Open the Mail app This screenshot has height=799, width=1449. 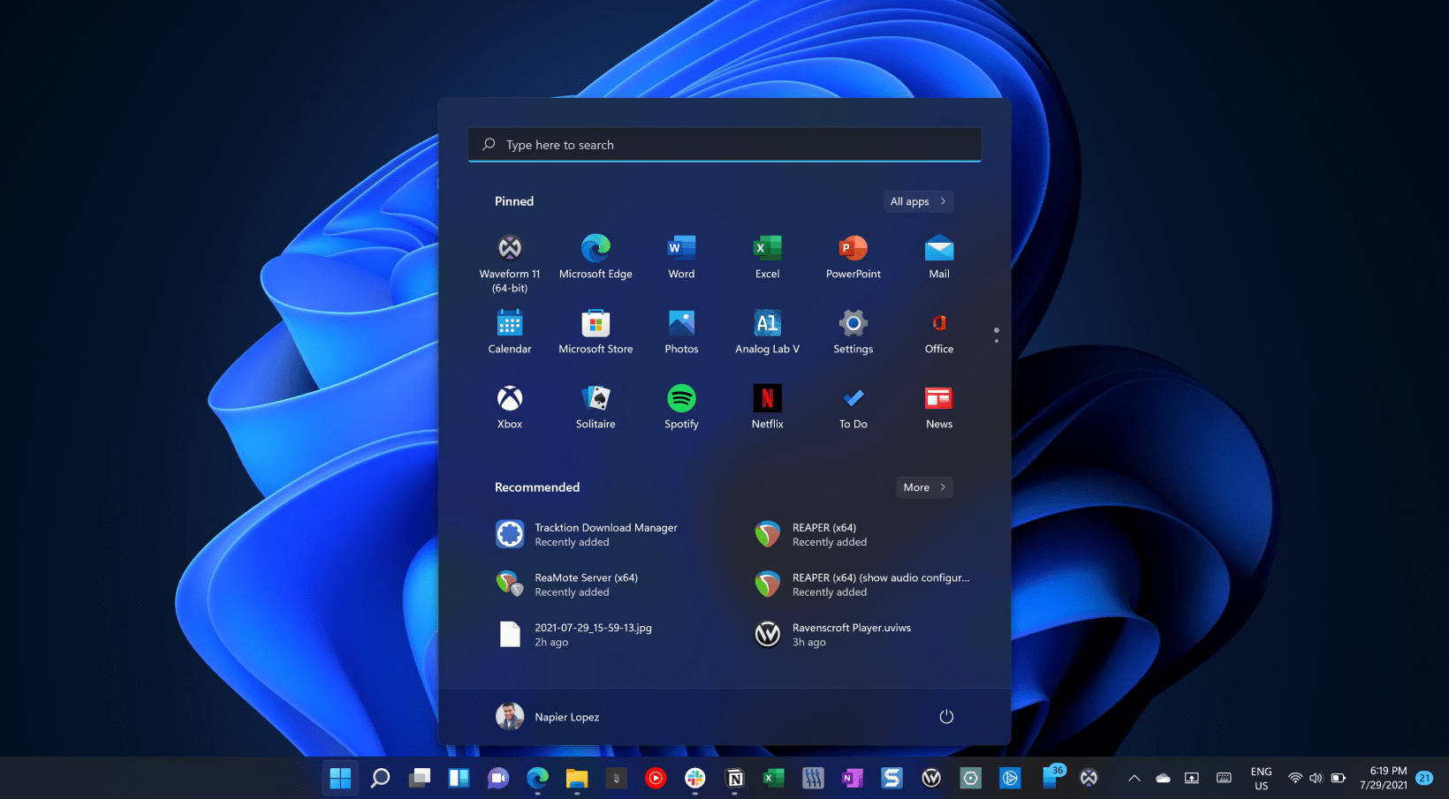pos(939,257)
